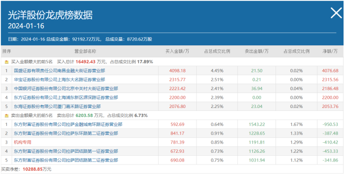Open 华宝证券上海东大名路证券营业部 link
The width and height of the screenshot is (345, 175).
point(59,80)
